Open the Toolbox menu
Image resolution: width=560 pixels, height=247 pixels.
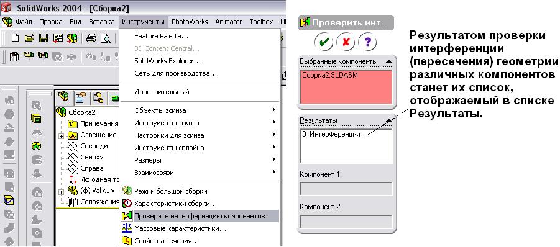point(261,22)
